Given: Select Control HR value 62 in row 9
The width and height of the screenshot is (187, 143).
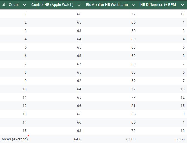Looking at the screenshot, I should (x=79, y=81).
